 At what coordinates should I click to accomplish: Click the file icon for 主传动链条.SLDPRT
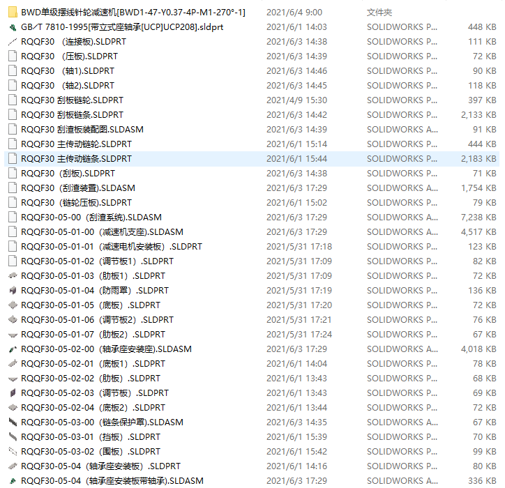[13, 159]
